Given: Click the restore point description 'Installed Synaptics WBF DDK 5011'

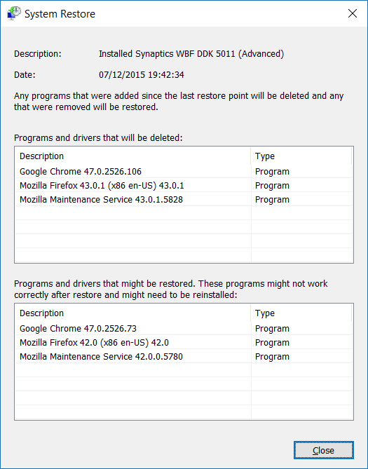Looking at the screenshot, I should click(191, 54).
